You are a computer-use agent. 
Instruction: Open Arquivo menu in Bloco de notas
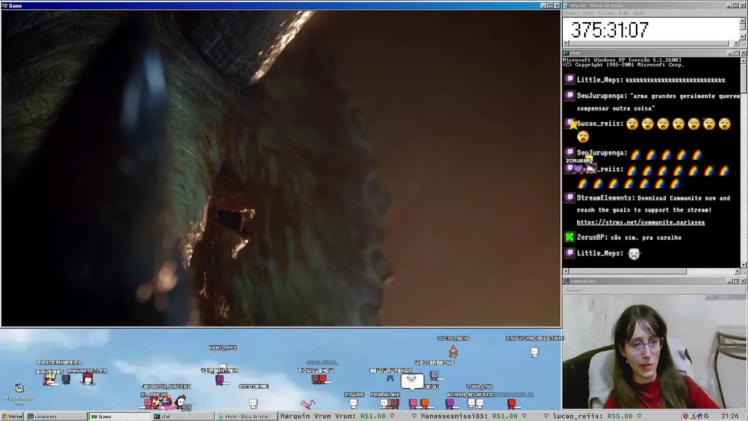pyautogui.click(x=572, y=13)
